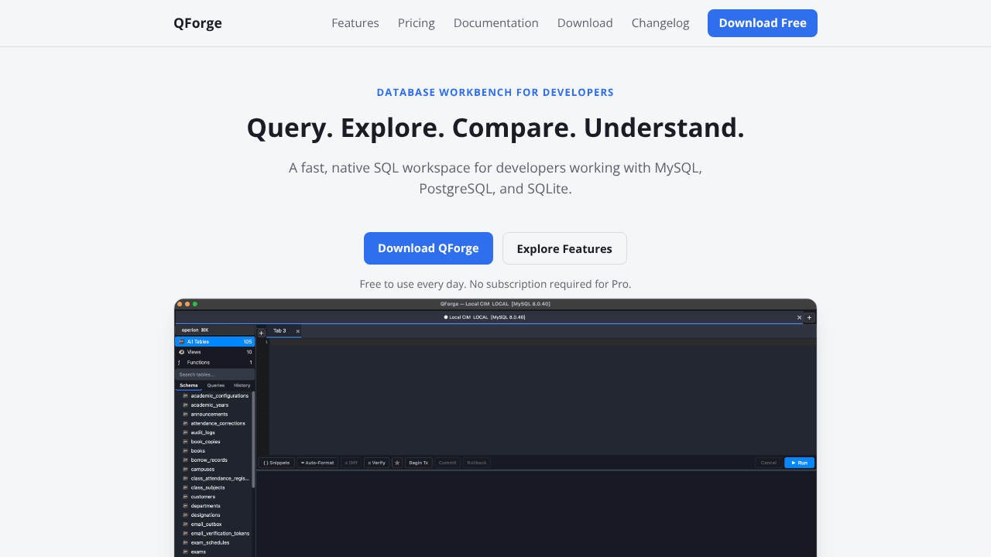991x557 pixels.
Task: Click table icon beside campuses
Action: 185,469
